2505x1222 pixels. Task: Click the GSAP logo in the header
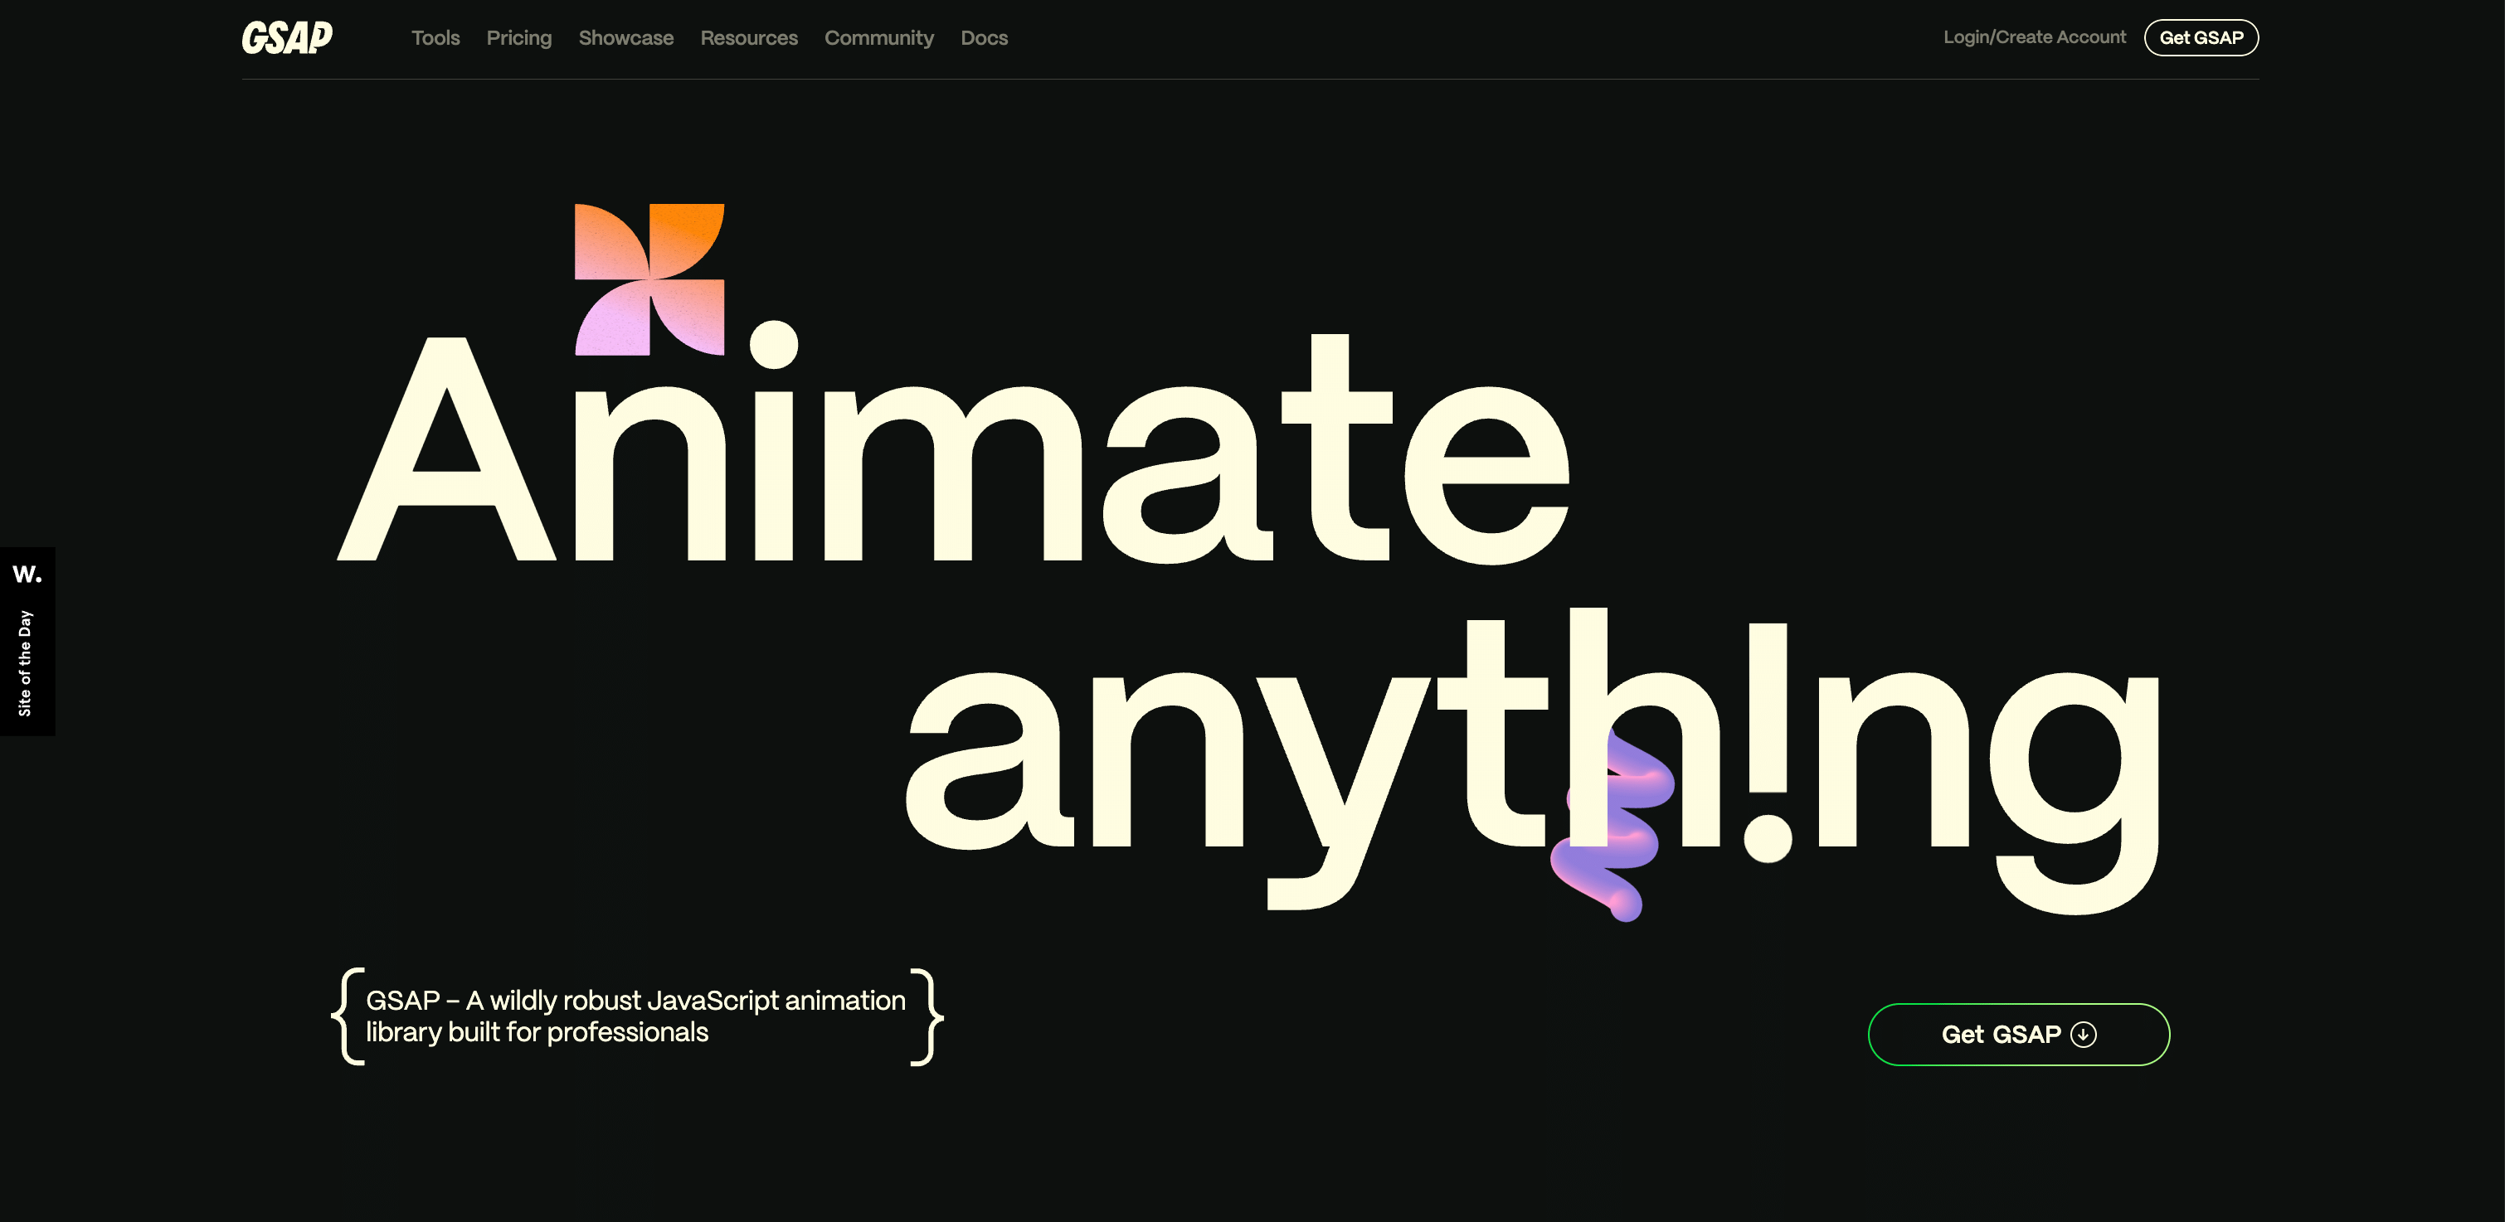pyautogui.click(x=287, y=38)
